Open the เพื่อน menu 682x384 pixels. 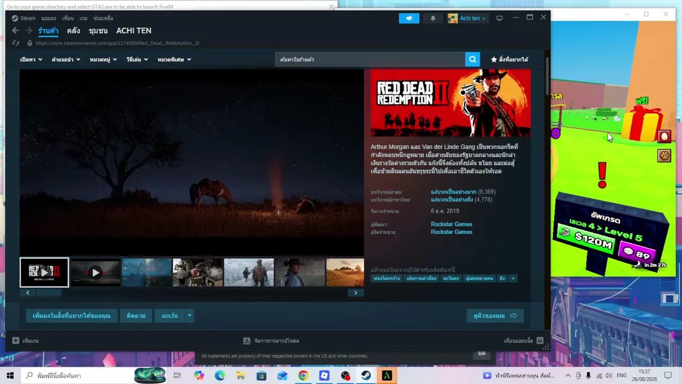coord(68,18)
